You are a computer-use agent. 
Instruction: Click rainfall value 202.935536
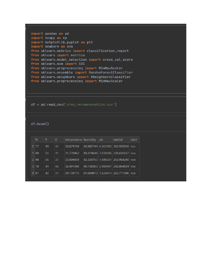121,146
